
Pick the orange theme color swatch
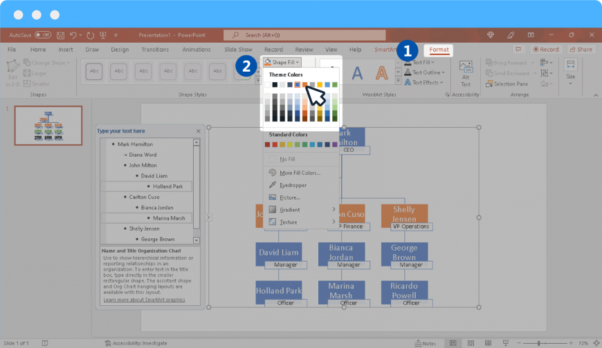coord(304,85)
